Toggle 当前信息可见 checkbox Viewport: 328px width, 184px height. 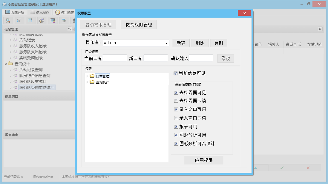(176, 73)
